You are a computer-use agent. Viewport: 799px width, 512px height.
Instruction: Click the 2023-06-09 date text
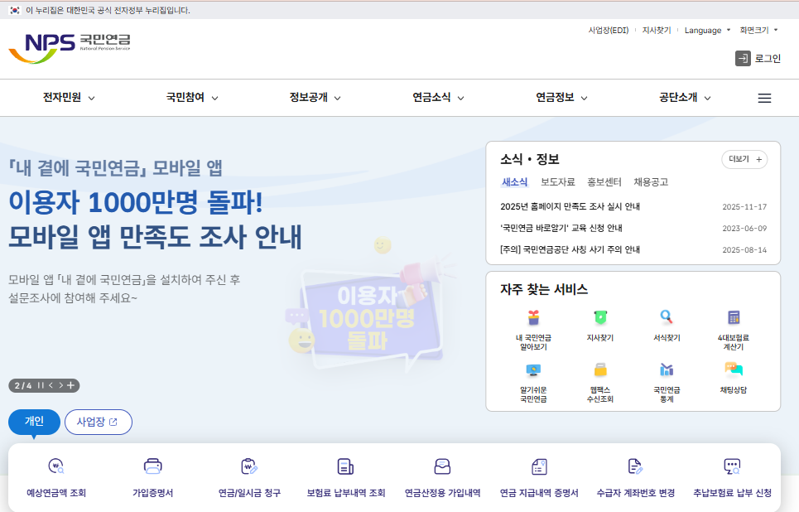744,229
